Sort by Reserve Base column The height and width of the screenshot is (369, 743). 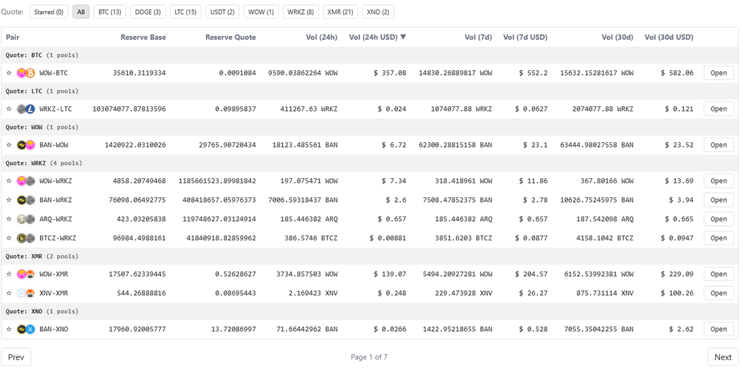(x=143, y=37)
